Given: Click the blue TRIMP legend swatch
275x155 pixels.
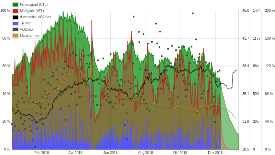Looking at the screenshot, I should [15, 23].
